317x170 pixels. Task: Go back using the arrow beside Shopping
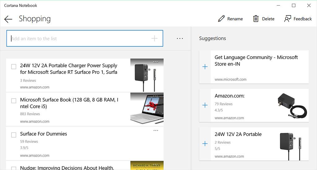click(8, 19)
